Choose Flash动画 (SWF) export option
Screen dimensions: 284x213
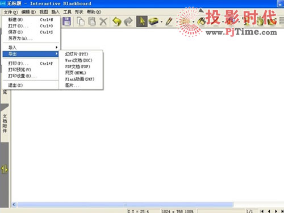coord(80,79)
